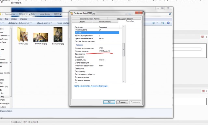Click OK in the Properties dialog
The height and width of the screenshot is (125, 208).
pyautogui.click(x=109, y=102)
